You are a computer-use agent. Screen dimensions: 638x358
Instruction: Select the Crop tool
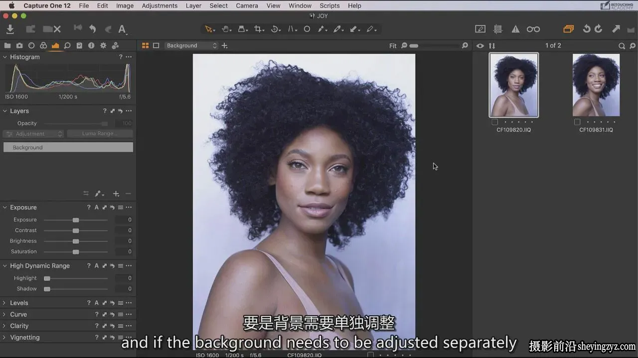tap(258, 29)
